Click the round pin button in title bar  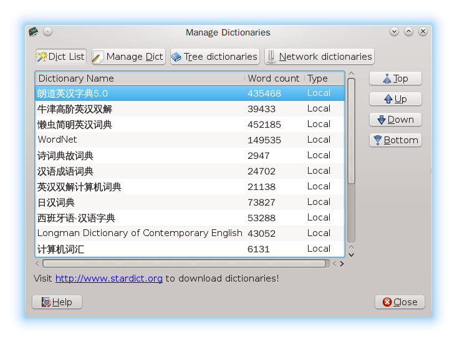(x=48, y=32)
